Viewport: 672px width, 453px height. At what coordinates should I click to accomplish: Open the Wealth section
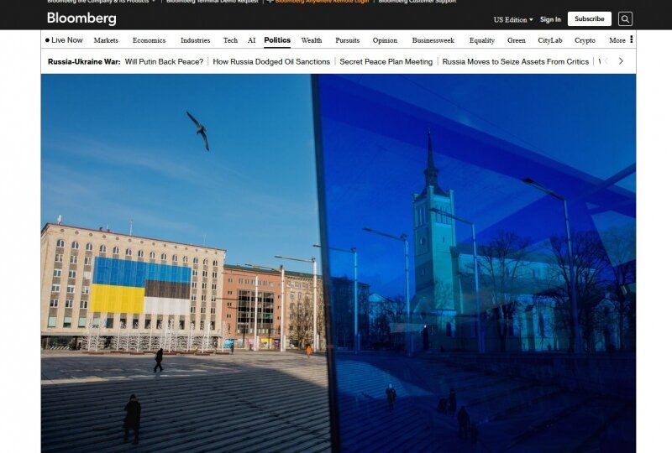tap(311, 40)
